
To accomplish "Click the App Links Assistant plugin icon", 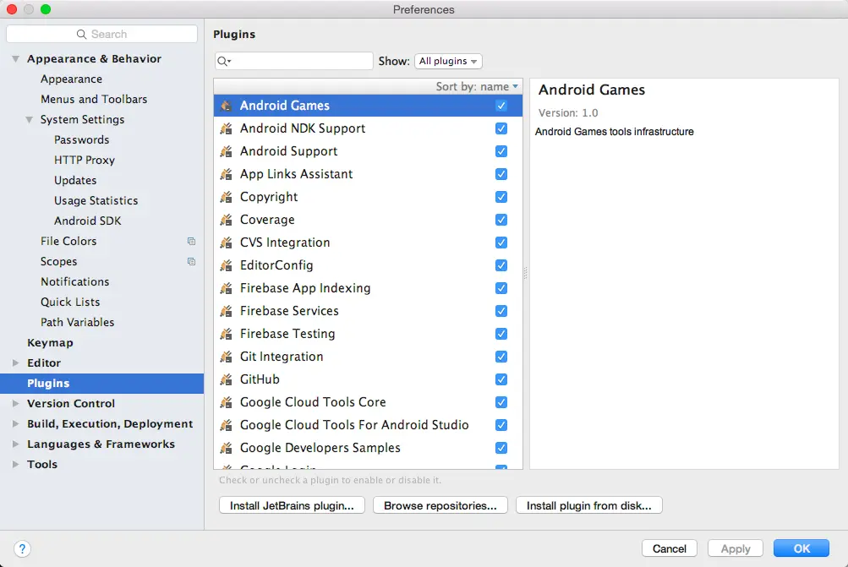I will (226, 174).
